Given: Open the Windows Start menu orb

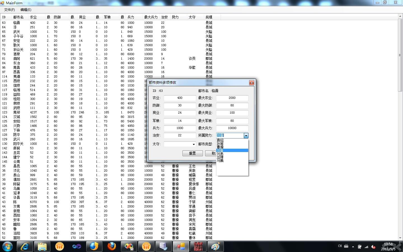Looking at the screenshot, I should click(8, 246).
